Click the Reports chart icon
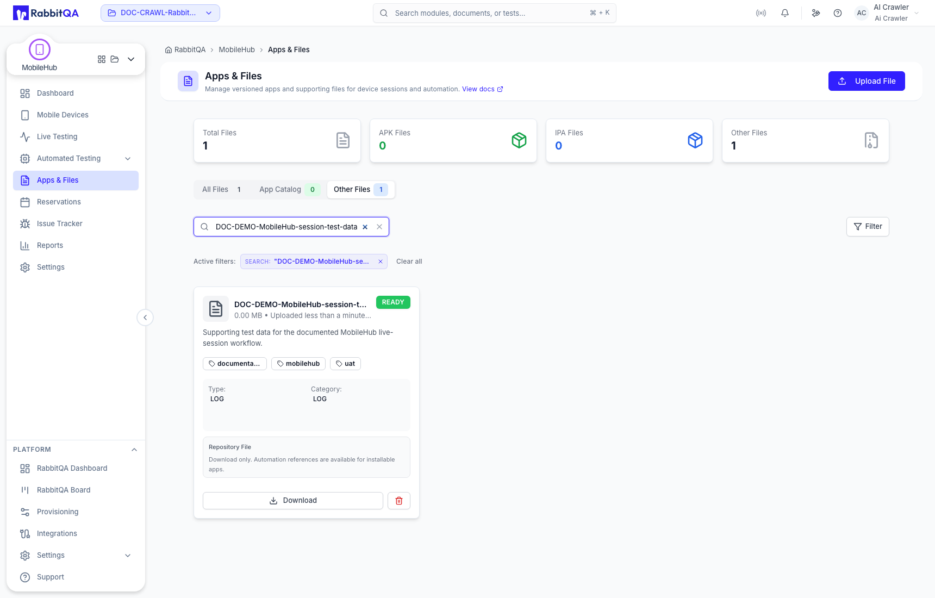 [25, 246]
